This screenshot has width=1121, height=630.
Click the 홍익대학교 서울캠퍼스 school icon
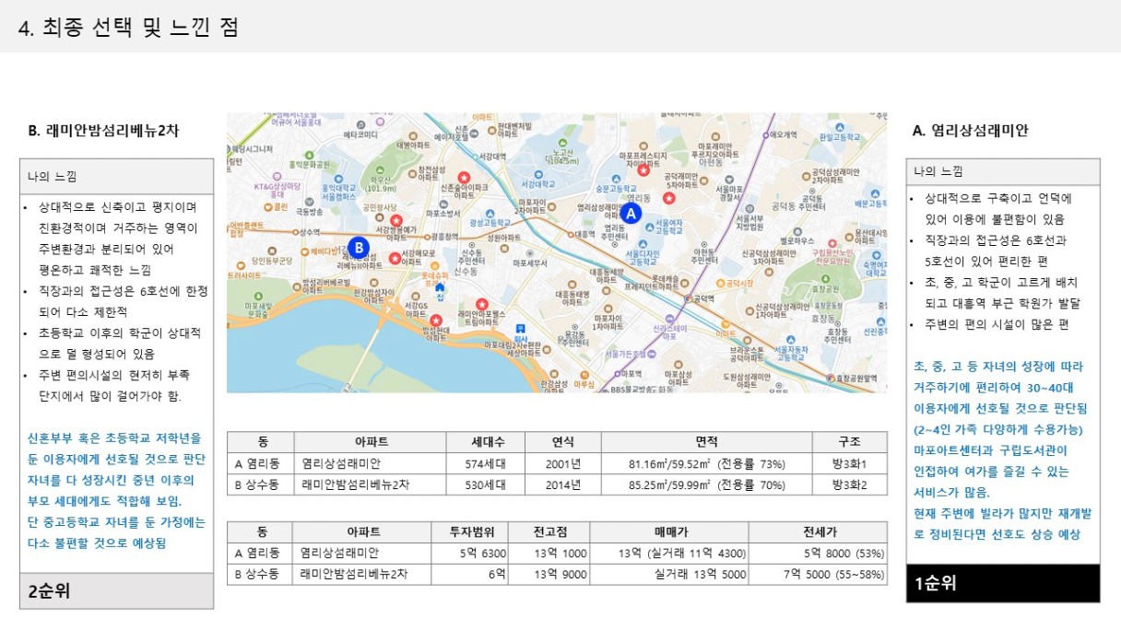[x=338, y=179]
